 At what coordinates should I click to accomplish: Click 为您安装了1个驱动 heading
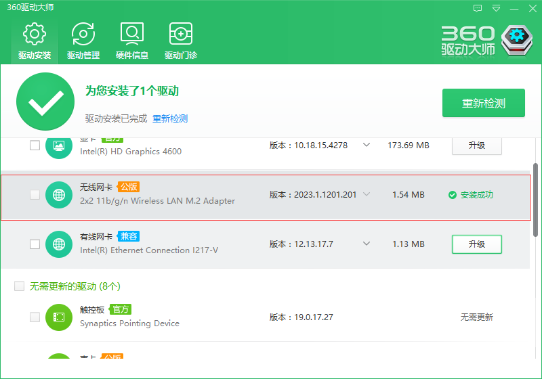click(132, 91)
